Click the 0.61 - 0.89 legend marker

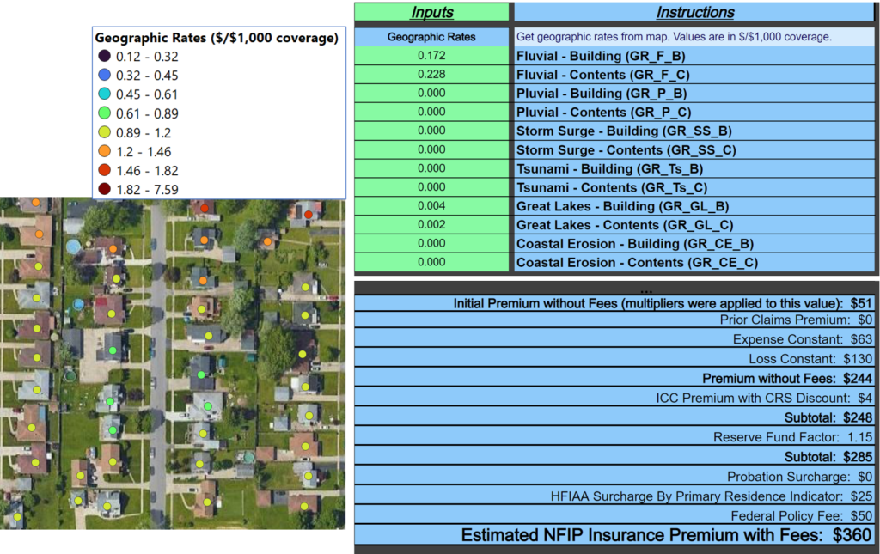coord(104,113)
